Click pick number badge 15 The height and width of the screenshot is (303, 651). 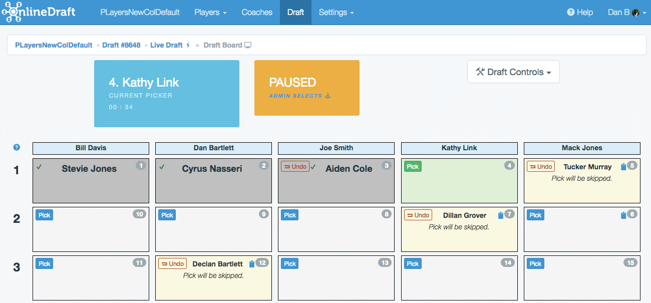point(630,262)
